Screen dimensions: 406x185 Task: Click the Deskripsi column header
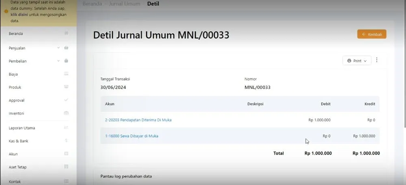click(255, 104)
